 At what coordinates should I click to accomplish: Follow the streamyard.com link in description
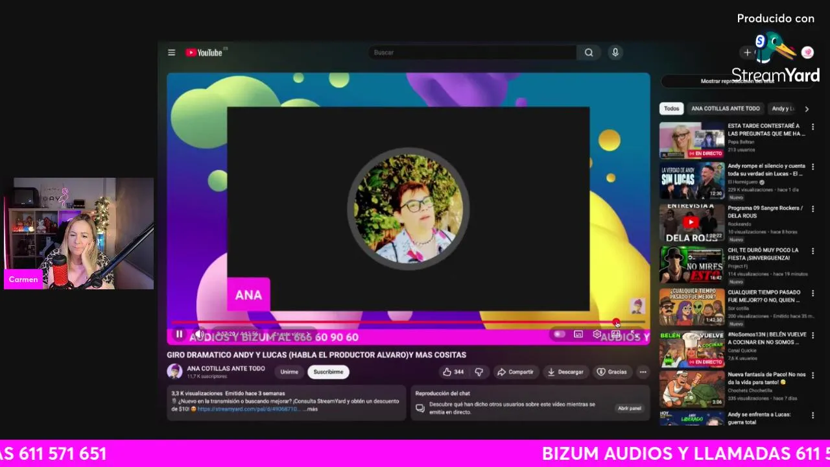pos(248,409)
